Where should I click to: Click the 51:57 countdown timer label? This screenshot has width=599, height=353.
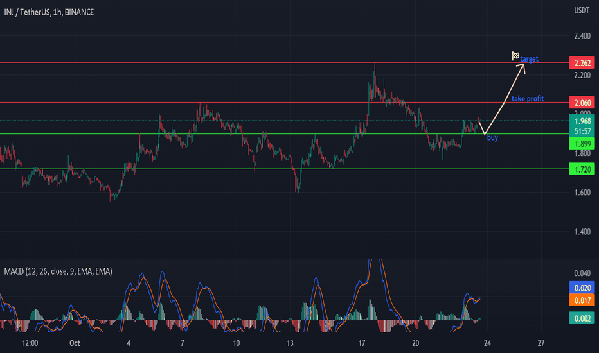click(x=582, y=132)
